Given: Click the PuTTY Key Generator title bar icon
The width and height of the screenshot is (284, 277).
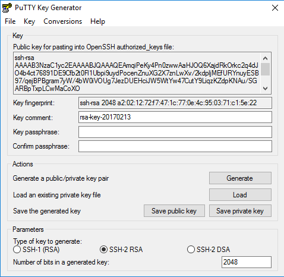Looking at the screenshot, I should click(7, 8).
